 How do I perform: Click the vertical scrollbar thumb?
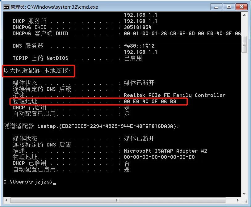244,44
